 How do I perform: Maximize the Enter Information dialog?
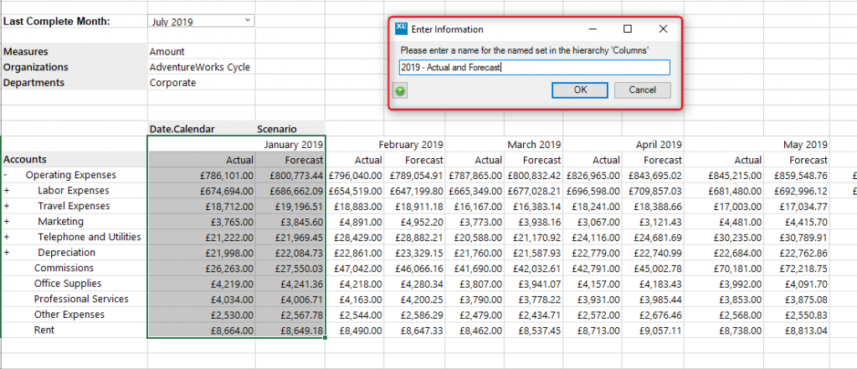pyautogui.click(x=628, y=28)
